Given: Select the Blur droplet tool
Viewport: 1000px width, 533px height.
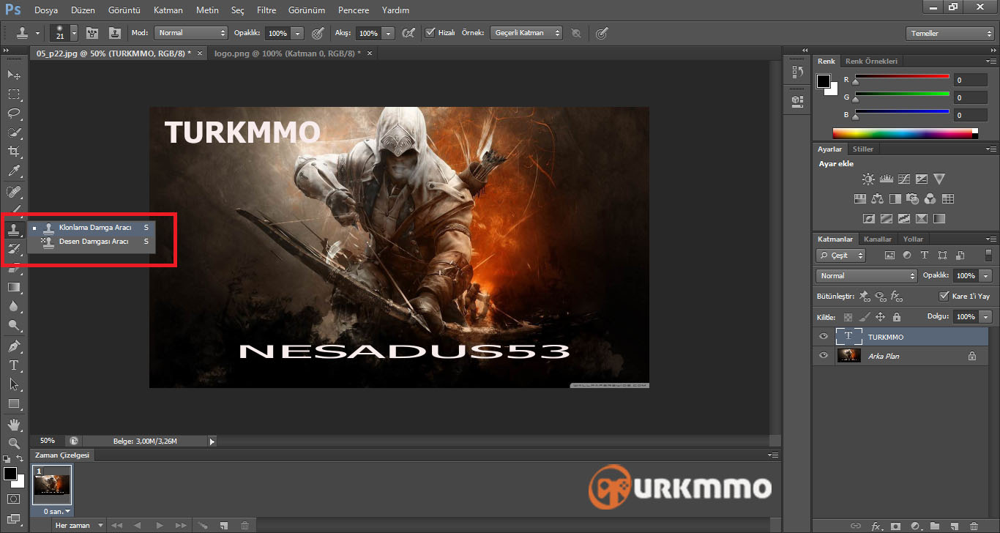Looking at the screenshot, I should pyautogui.click(x=14, y=306).
